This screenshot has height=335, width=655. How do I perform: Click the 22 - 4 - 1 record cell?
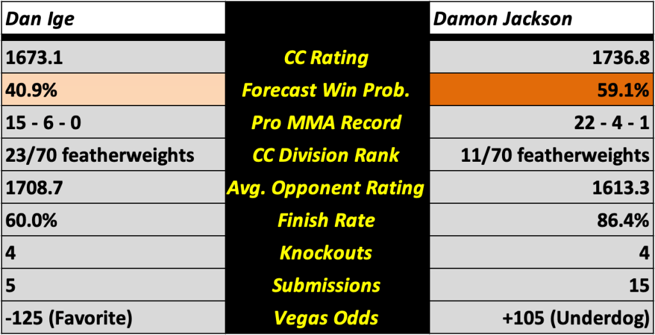[x=541, y=123]
